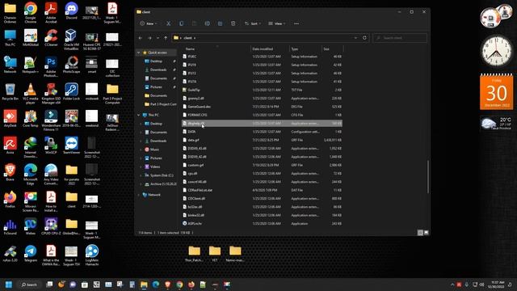Image resolution: width=517 pixels, height=291 pixels.
Task: Click the Cut scissors icon
Action: click(x=169, y=23)
